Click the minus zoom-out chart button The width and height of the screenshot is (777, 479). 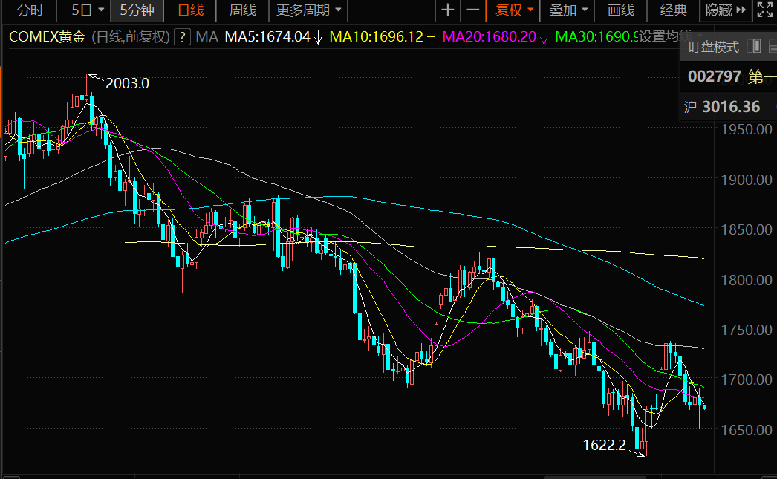(472, 10)
